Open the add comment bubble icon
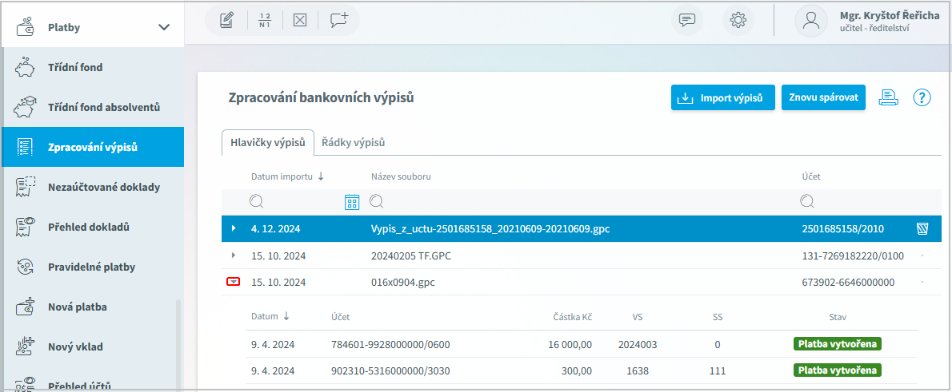This screenshot has height=392, width=952. click(x=339, y=21)
